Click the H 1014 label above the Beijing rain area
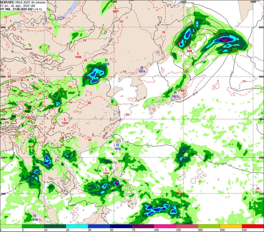The image size is (264, 232). [x=106, y=62]
